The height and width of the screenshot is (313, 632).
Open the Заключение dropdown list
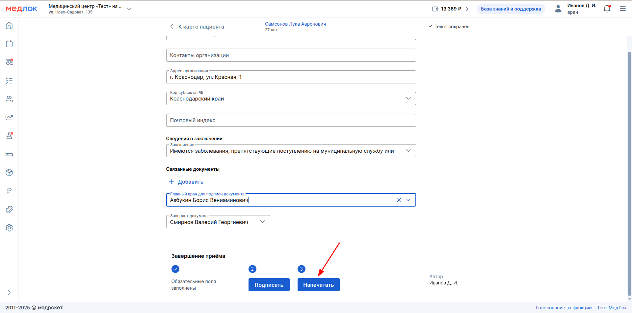click(x=408, y=151)
